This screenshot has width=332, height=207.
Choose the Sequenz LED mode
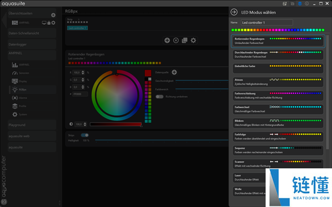click(x=278, y=150)
